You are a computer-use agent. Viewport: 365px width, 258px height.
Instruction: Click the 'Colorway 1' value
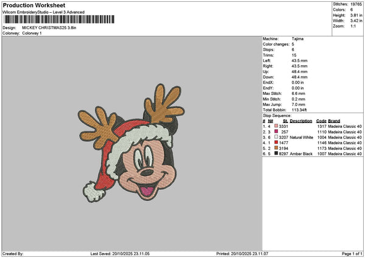(x=32, y=33)
